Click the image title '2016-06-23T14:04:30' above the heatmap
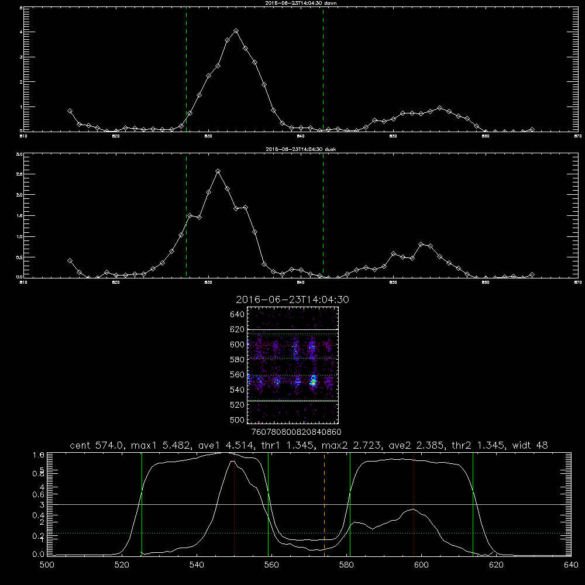 tap(292, 300)
